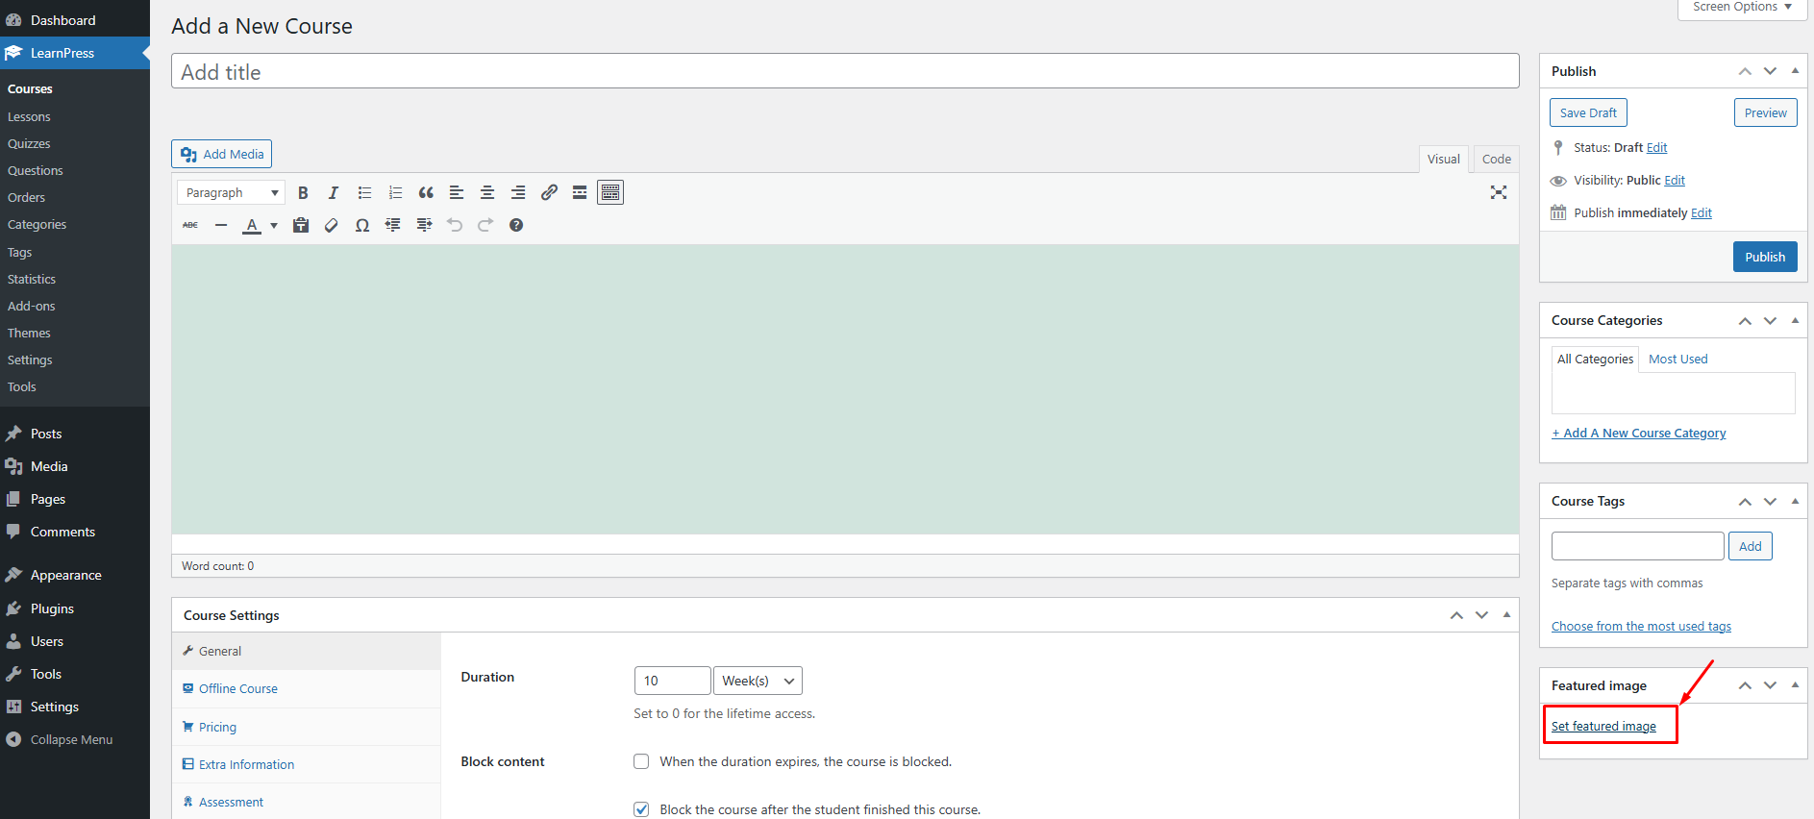Open the special character Omega tool
Viewport: 1814px width, 819px height.
[361, 225]
